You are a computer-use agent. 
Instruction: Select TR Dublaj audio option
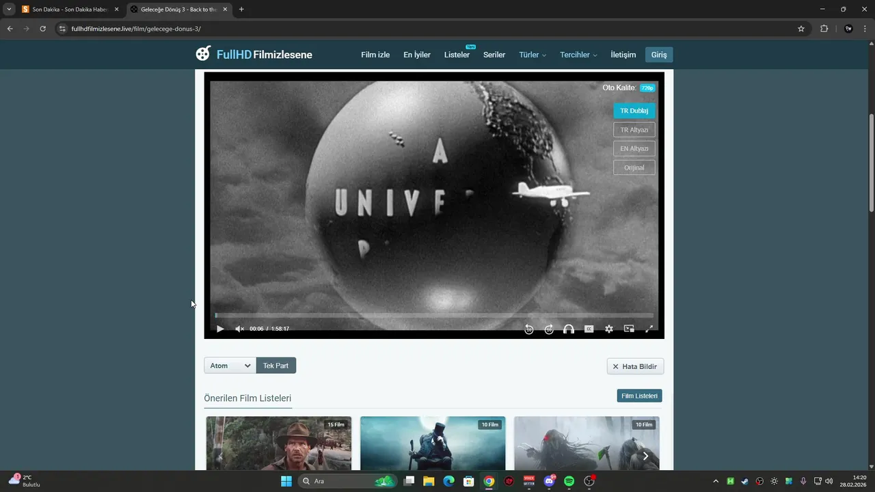click(x=634, y=111)
